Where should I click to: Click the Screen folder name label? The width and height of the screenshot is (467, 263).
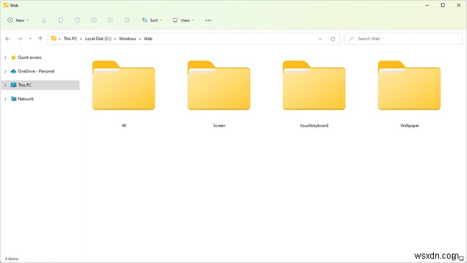click(x=219, y=126)
